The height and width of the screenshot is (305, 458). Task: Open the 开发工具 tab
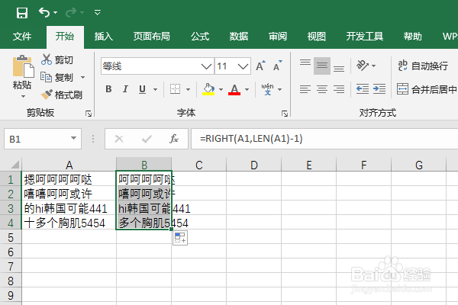click(x=365, y=37)
